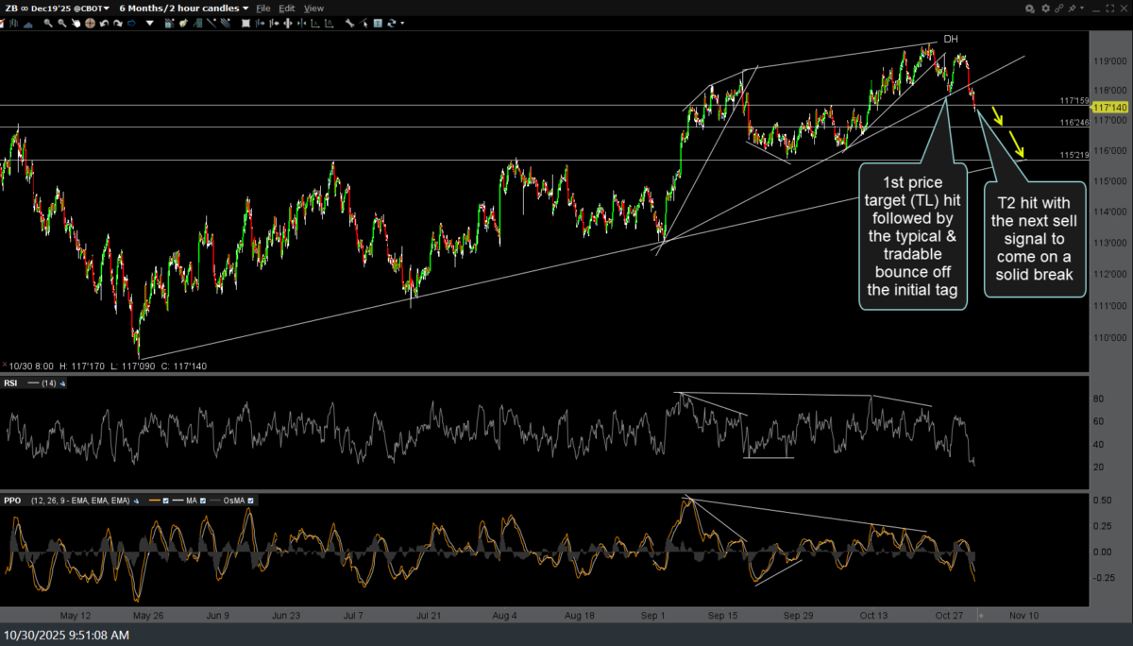Expand the pin icon dropdown arrow

tap(1082, 8)
